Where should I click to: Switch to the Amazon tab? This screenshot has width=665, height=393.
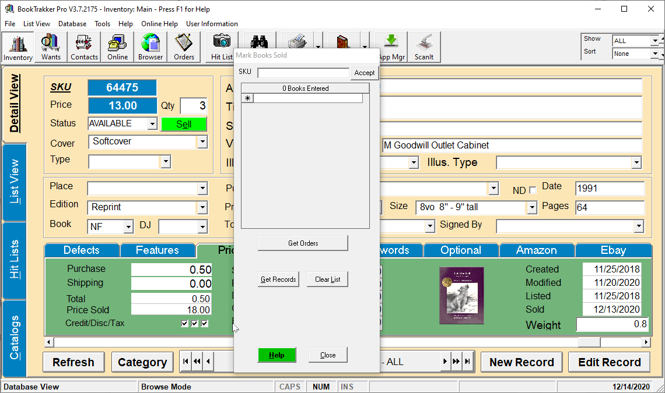pos(537,250)
